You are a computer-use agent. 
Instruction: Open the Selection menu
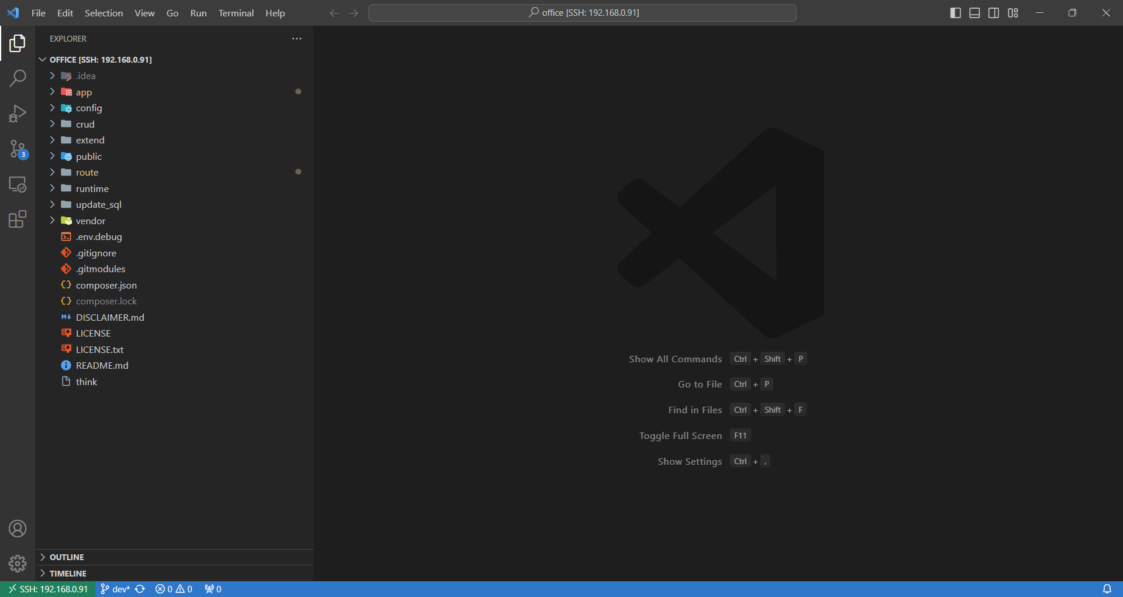[104, 13]
